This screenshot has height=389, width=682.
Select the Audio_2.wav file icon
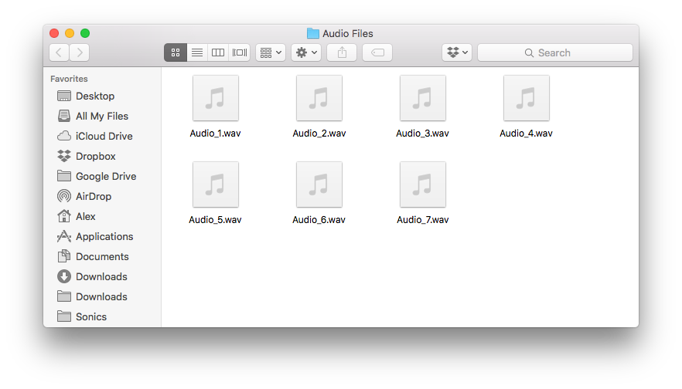coord(319,98)
